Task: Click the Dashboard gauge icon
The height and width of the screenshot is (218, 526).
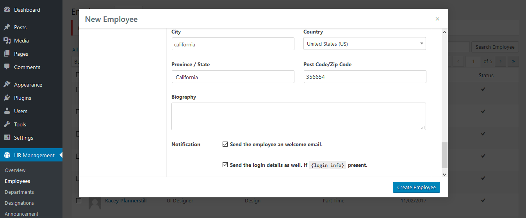Action: pyautogui.click(x=7, y=10)
